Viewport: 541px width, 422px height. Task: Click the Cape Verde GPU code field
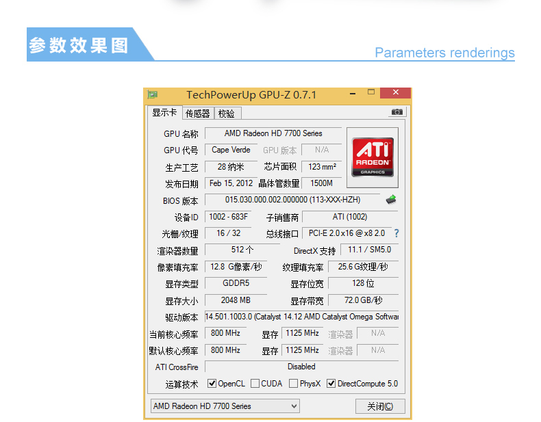(231, 150)
